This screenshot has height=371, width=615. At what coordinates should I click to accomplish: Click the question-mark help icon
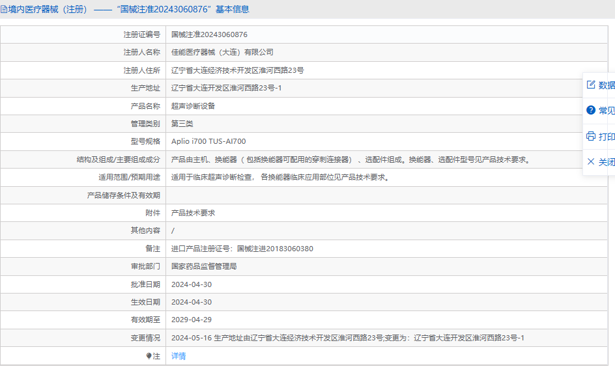tap(591, 110)
